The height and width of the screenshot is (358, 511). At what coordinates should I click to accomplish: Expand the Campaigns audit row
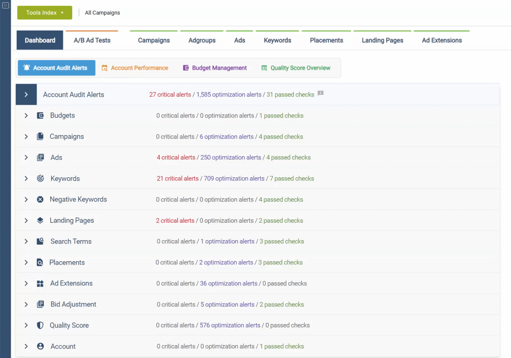coord(26,137)
